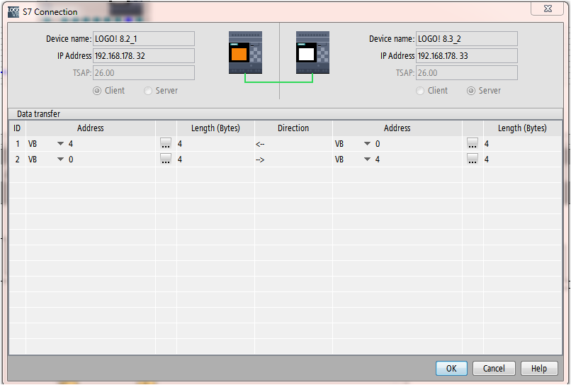Open browse button for row 2 remote address

click(x=473, y=160)
